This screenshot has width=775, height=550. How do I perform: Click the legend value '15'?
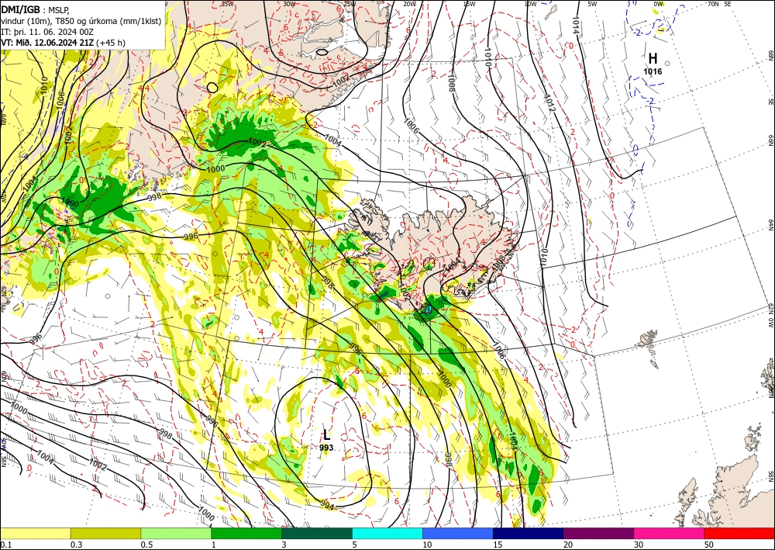(x=498, y=545)
